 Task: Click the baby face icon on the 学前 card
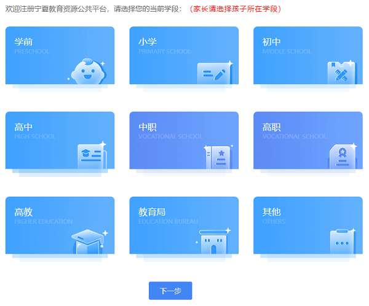click(89, 71)
